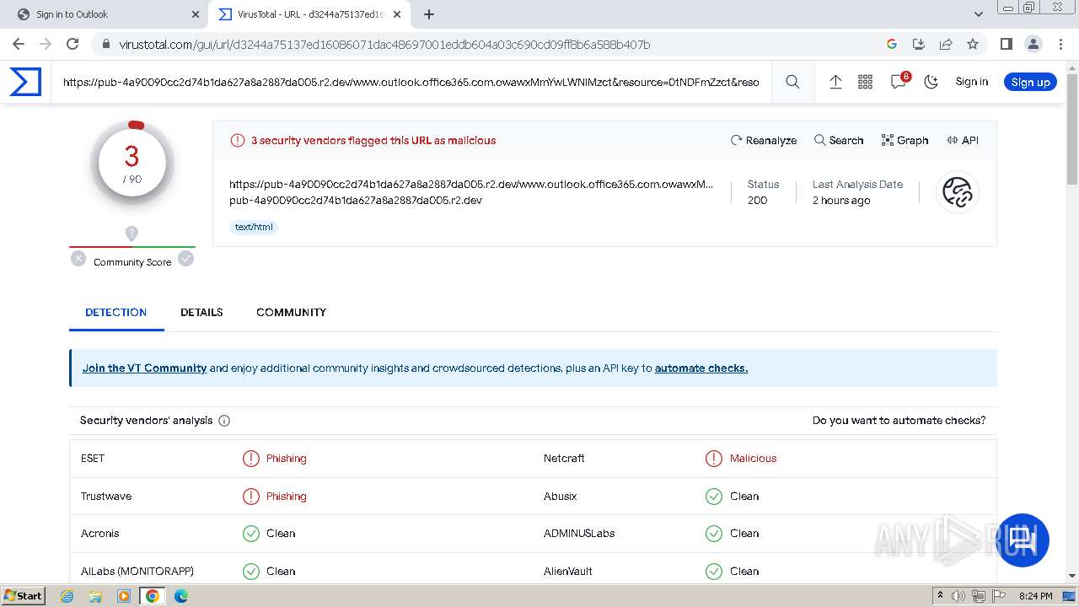Switch to the DETECTION tab
The width and height of the screenshot is (1079, 607).
coord(116,312)
